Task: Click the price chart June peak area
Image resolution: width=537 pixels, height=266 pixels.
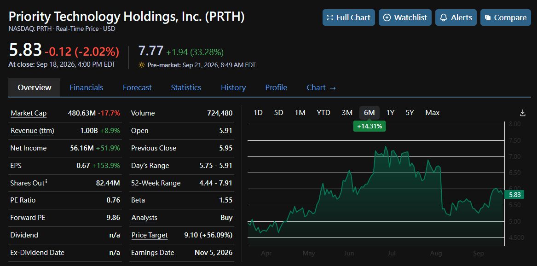Action: (386, 148)
